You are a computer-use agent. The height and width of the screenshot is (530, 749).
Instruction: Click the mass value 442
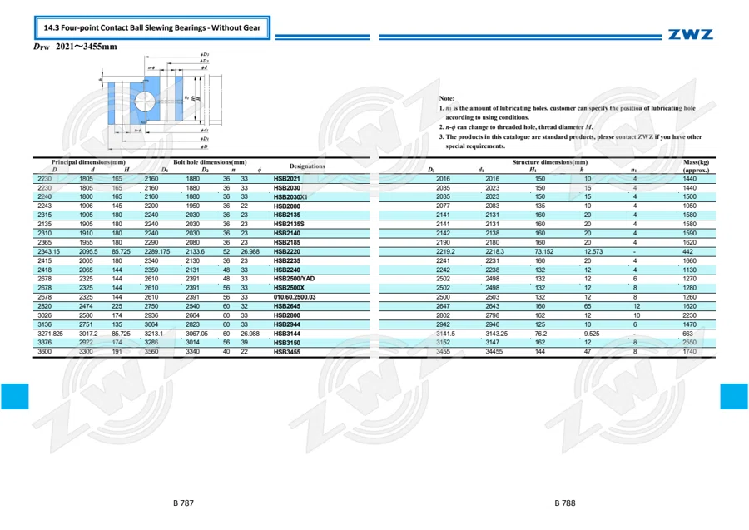[x=687, y=251]
